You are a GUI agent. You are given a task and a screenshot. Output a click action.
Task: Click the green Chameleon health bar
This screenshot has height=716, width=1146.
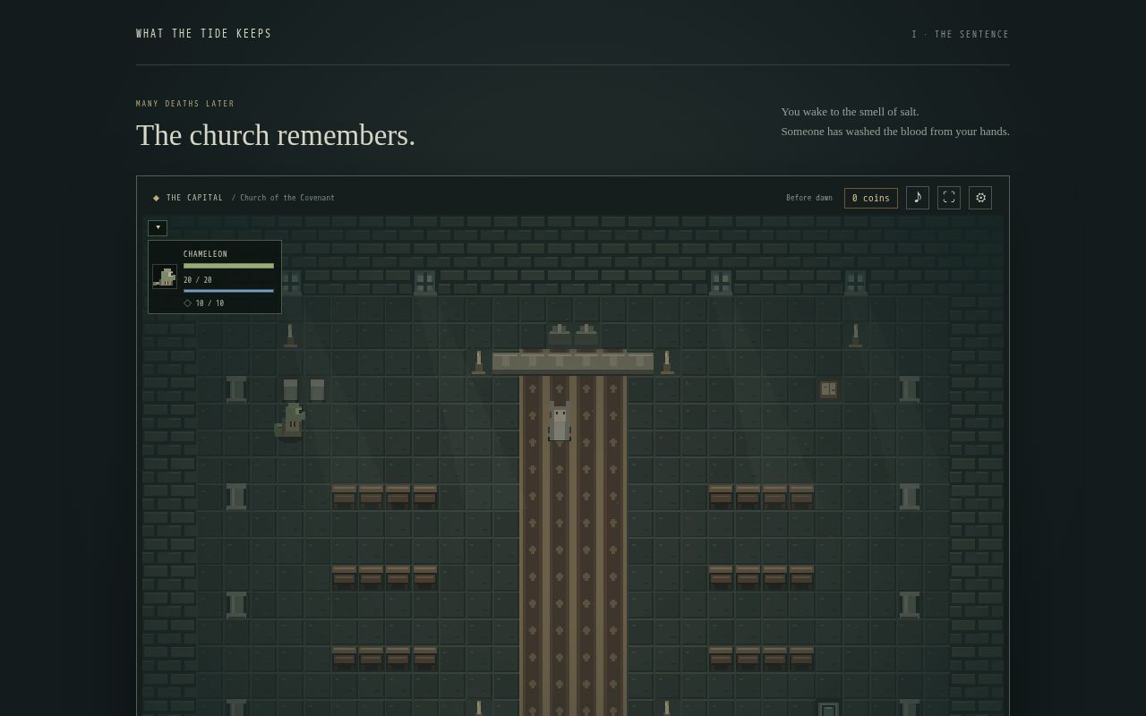coord(228,266)
